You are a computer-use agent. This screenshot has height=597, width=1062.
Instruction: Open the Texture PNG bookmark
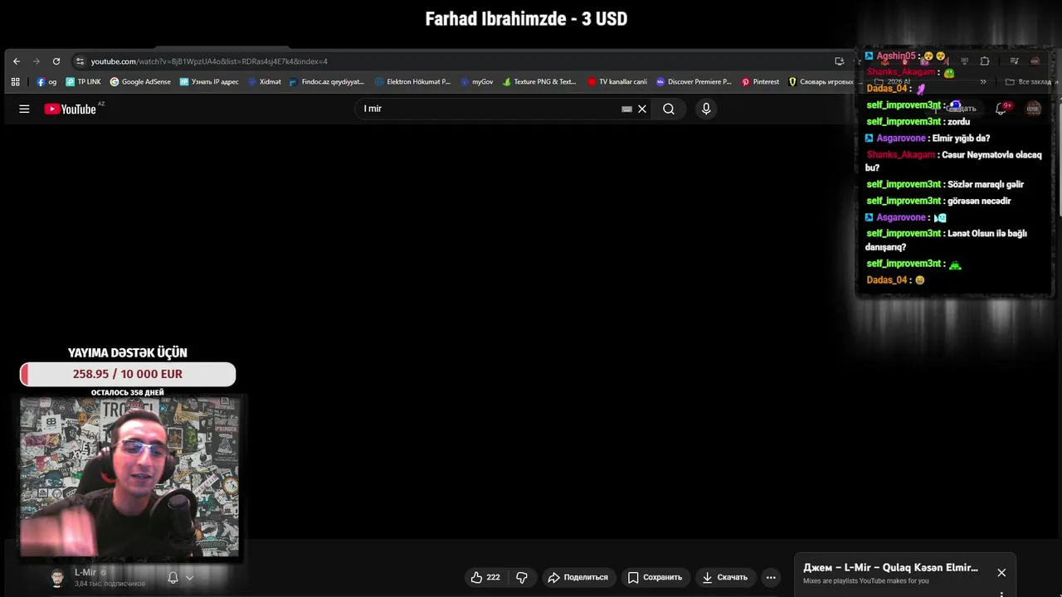[x=539, y=82]
